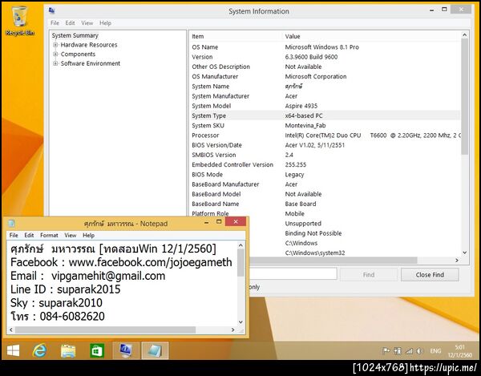Click the Facebook line in Notepad

tap(121, 262)
